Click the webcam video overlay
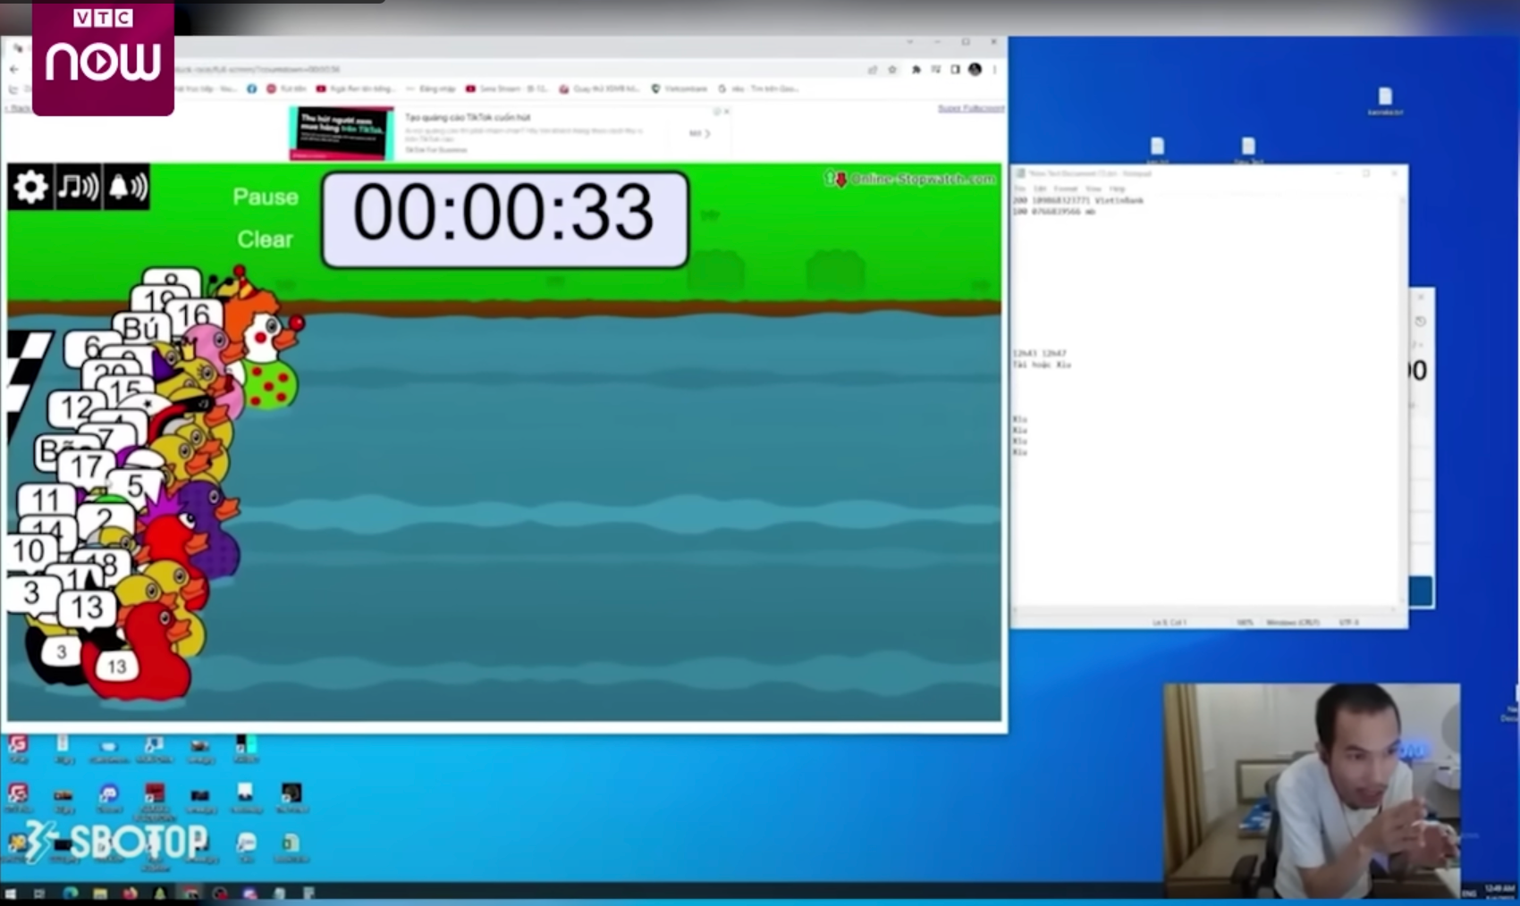Screen dimensions: 1520x906 [x=1312, y=791]
